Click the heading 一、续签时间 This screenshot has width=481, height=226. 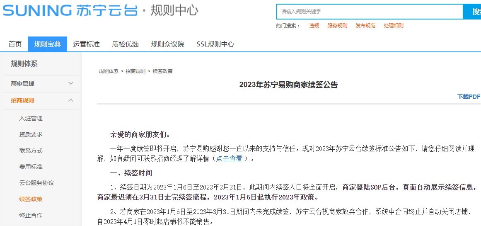[x=131, y=173]
